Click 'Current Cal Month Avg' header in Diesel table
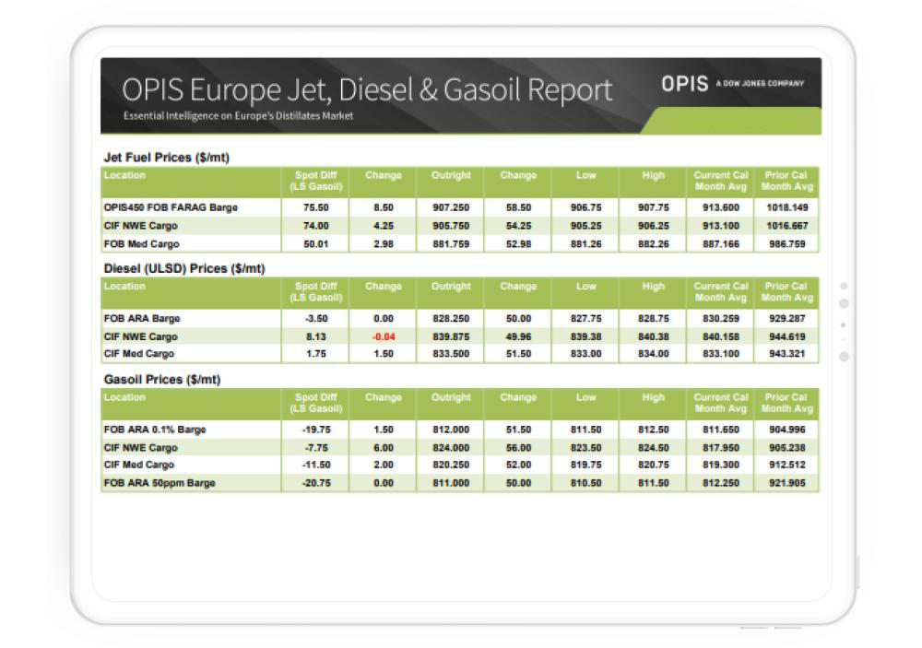 click(720, 291)
